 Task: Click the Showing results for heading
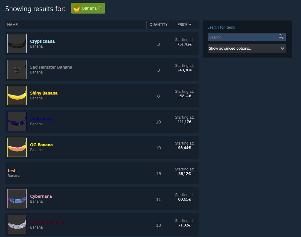[x=35, y=9]
